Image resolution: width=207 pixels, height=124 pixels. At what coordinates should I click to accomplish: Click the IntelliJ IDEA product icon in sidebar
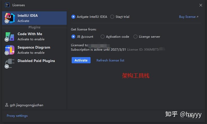point(10,18)
